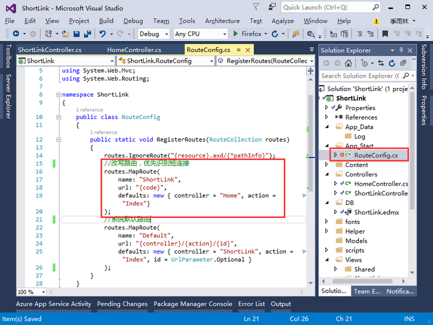Screen dimensions: 433x325
Task: Open the Debug menu
Action: pos(133,21)
